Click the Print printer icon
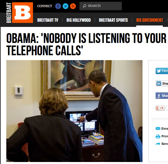This screenshot has width=168, height=164. click(158, 137)
